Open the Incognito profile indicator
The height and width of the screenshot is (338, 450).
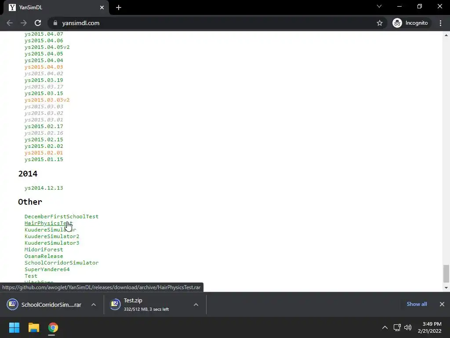pos(410,23)
